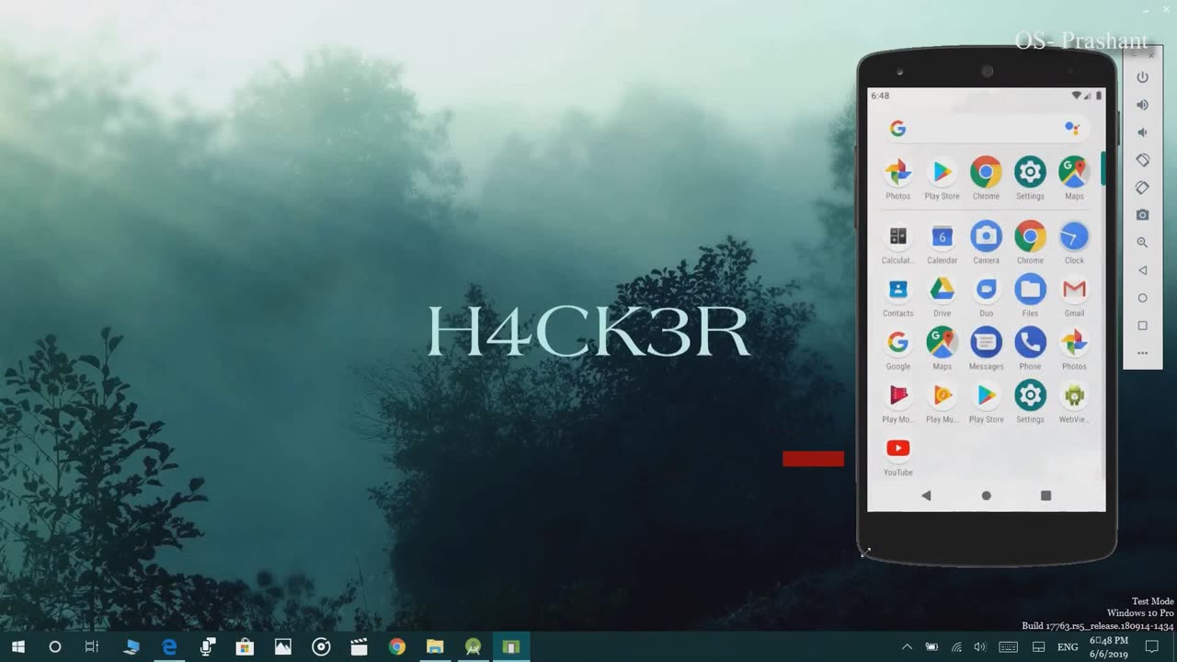Screen dimensions: 1177x662
Task: Rotate emulator right using sidebar icon
Action: coord(1142,188)
